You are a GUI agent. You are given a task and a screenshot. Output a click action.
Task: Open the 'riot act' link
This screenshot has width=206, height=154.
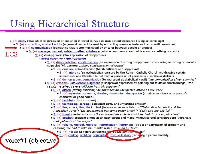[x=73, y=132]
